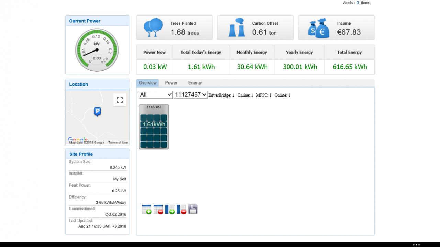Select the Overview tab

(x=148, y=83)
